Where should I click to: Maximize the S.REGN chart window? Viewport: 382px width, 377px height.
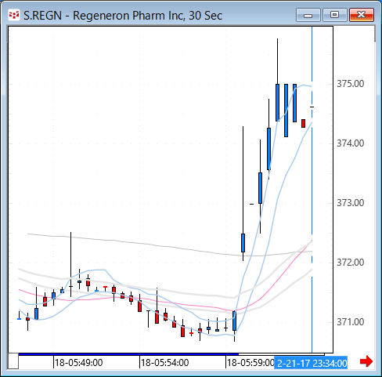click(335, 15)
